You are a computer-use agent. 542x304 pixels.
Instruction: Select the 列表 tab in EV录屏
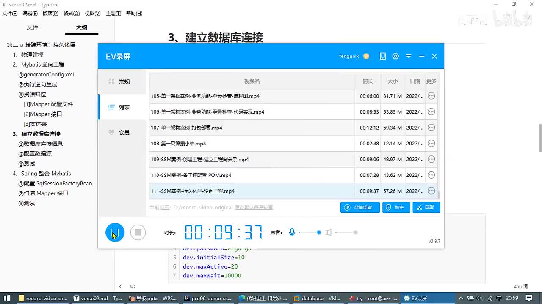[122, 107]
